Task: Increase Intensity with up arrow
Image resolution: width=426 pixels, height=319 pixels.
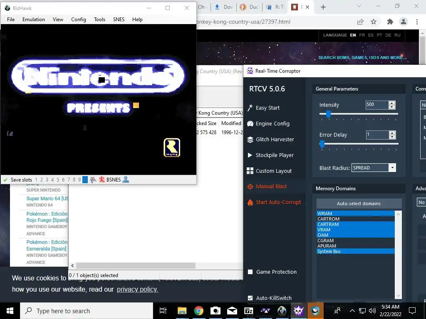Action: point(392,103)
